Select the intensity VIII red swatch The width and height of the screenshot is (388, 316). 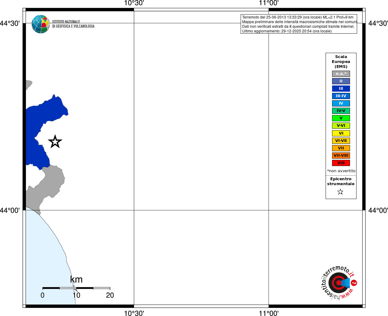pos(341,163)
